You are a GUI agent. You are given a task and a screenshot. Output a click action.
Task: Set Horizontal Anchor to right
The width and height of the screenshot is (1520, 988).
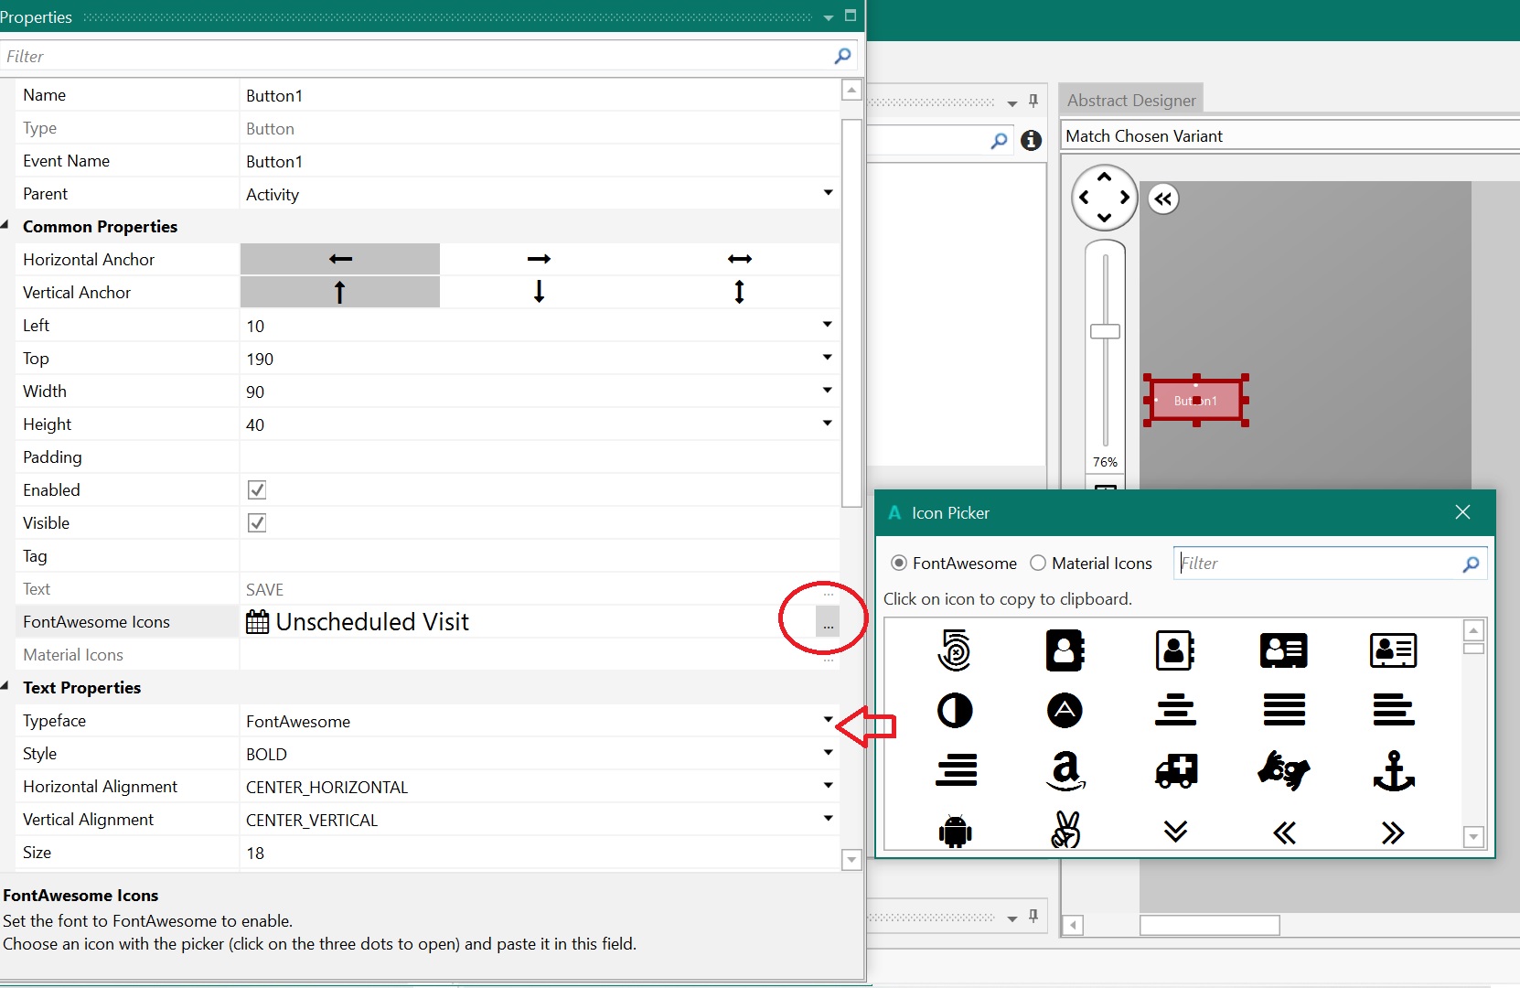pyautogui.click(x=540, y=259)
